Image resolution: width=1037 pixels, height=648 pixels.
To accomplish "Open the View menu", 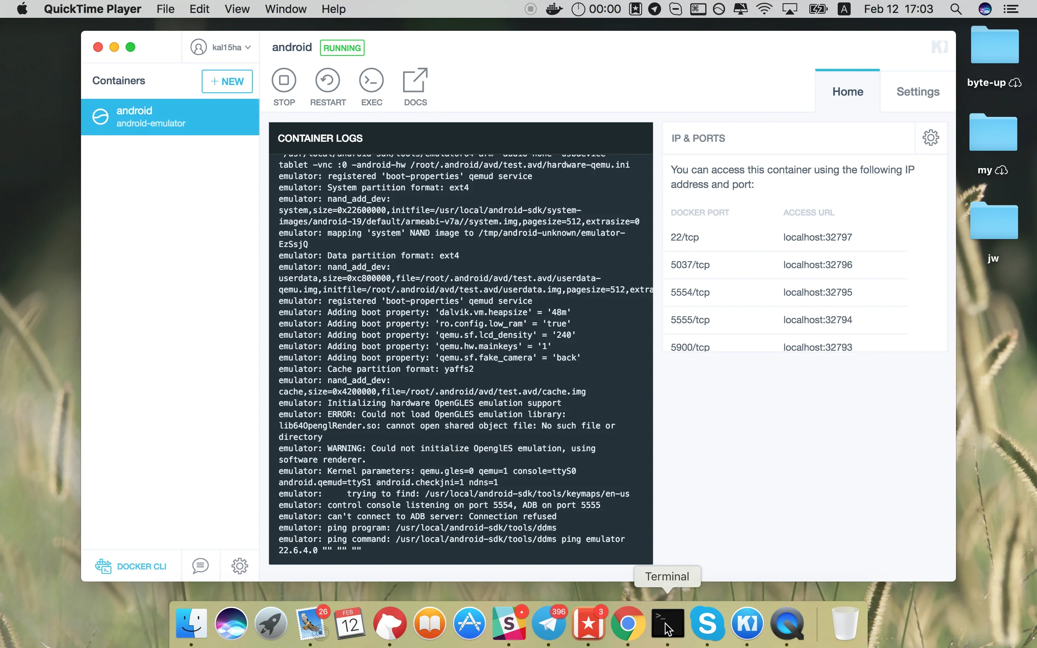I will click(x=237, y=9).
